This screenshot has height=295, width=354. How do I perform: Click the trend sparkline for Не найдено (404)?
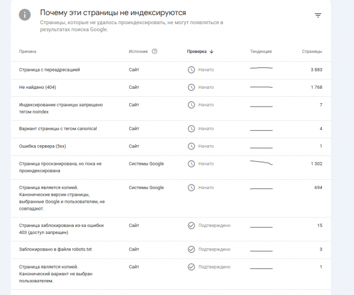(x=261, y=87)
